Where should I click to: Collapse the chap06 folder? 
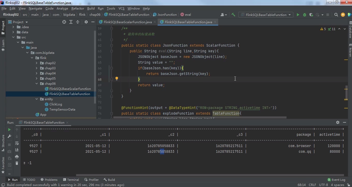click(x=36, y=84)
